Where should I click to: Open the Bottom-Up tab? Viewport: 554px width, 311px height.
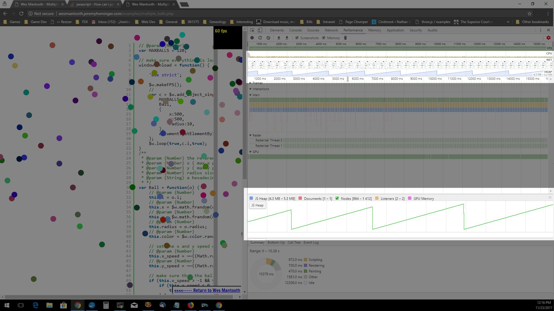click(276, 242)
